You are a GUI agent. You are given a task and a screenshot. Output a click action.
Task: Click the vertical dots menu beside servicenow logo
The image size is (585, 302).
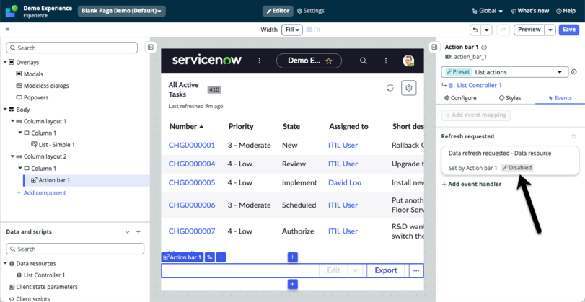pyautogui.click(x=260, y=61)
